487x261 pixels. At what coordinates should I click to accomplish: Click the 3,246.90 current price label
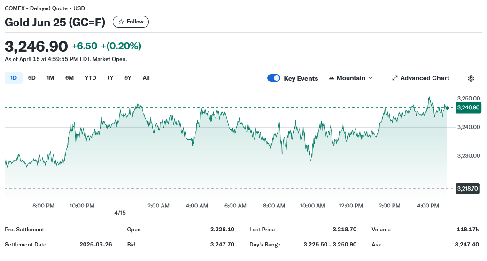tap(468, 107)
